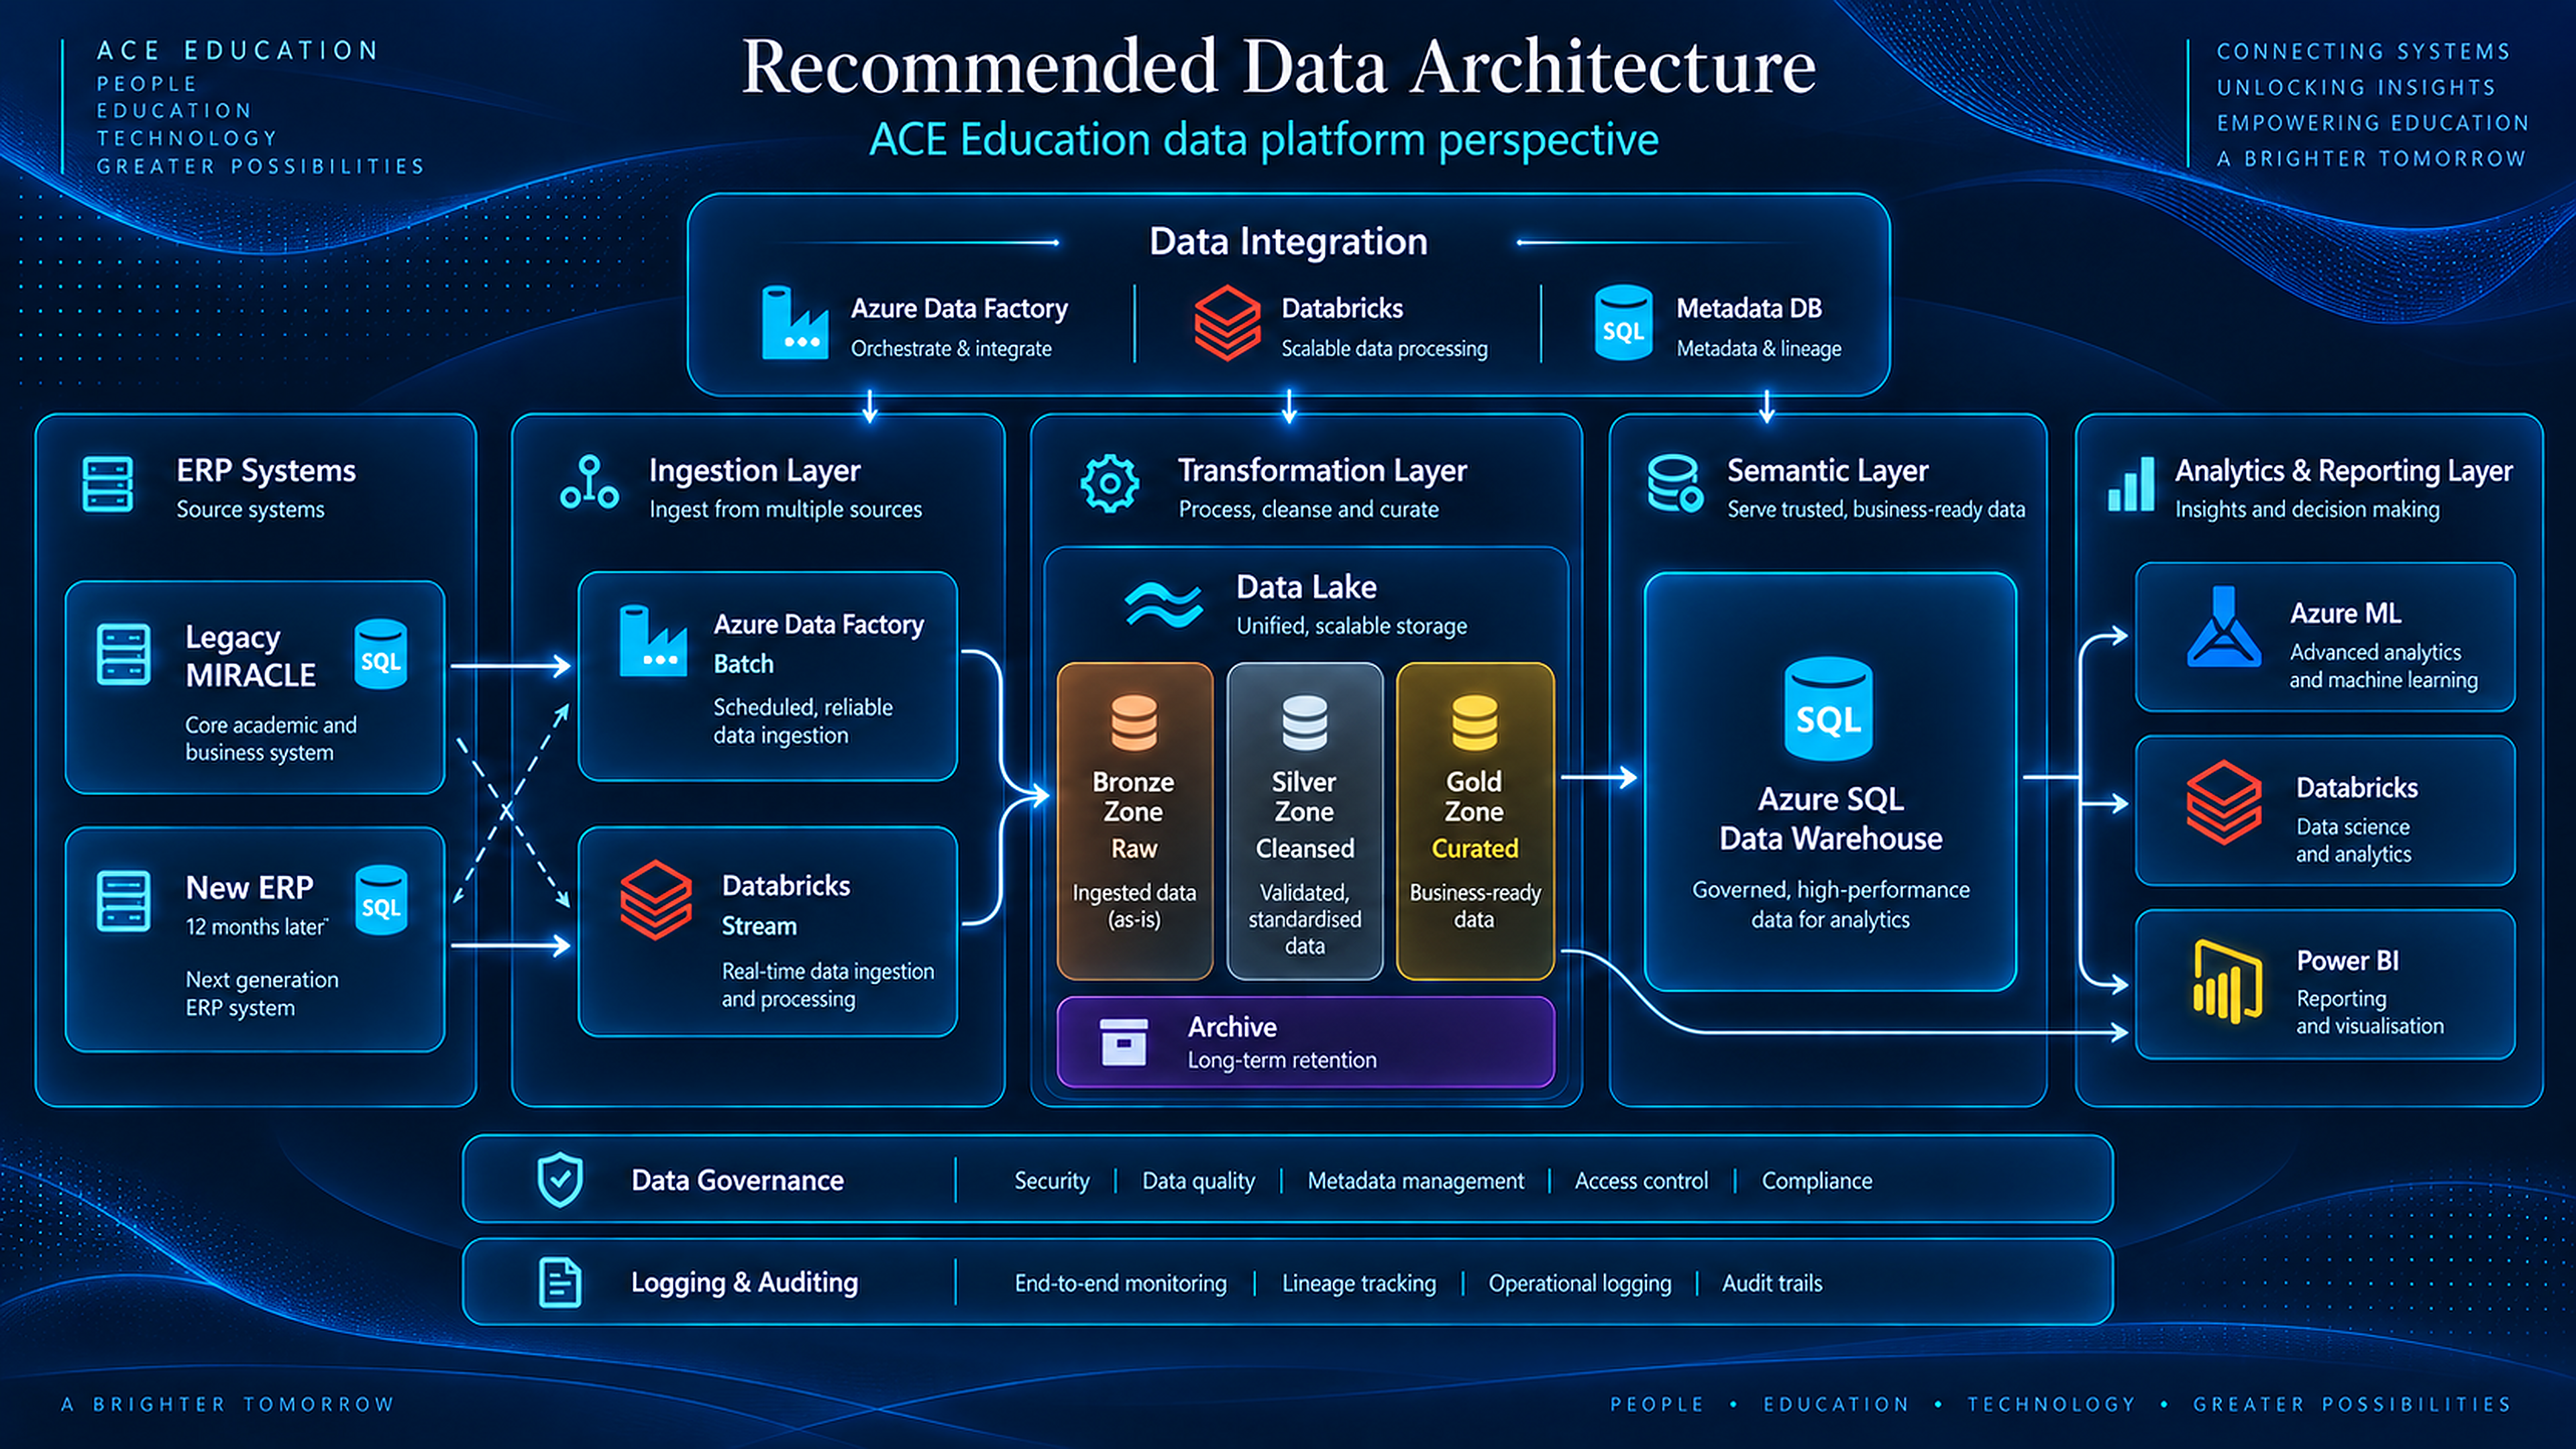The width and height of the screenshot is (2576, 1449).
Task: Click 'Process, cleanse and curate' text
Action: point(1308,509)
